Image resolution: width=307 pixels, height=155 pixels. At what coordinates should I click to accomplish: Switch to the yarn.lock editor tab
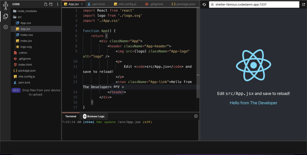96,4
